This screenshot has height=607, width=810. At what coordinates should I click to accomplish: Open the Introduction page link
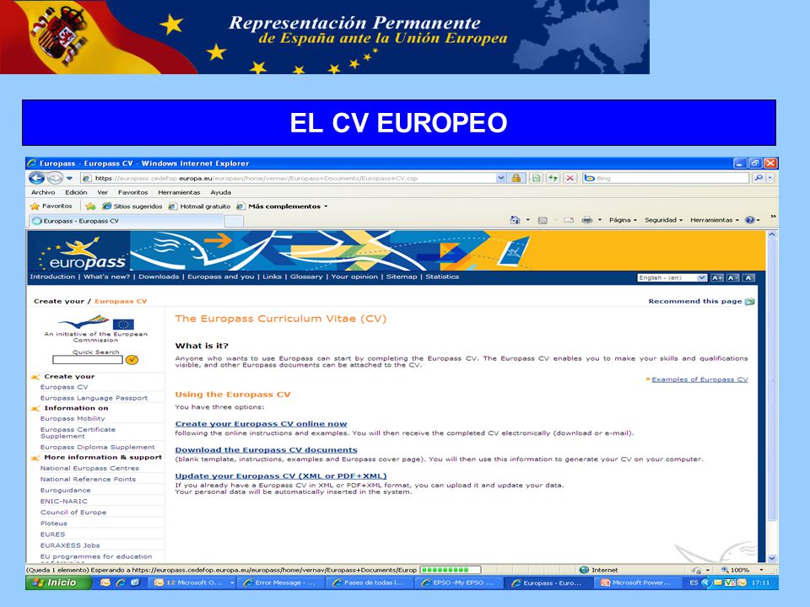point(52,277)
